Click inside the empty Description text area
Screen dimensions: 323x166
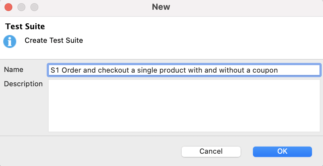click(184, 106)
